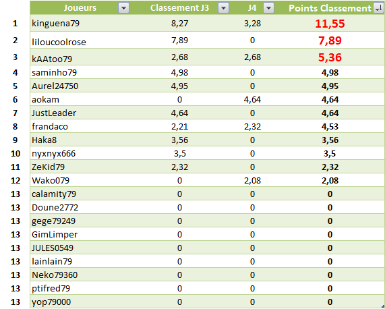Select the player name Wako079
Viewport: 385px width, 309px height.
point(51,181)
